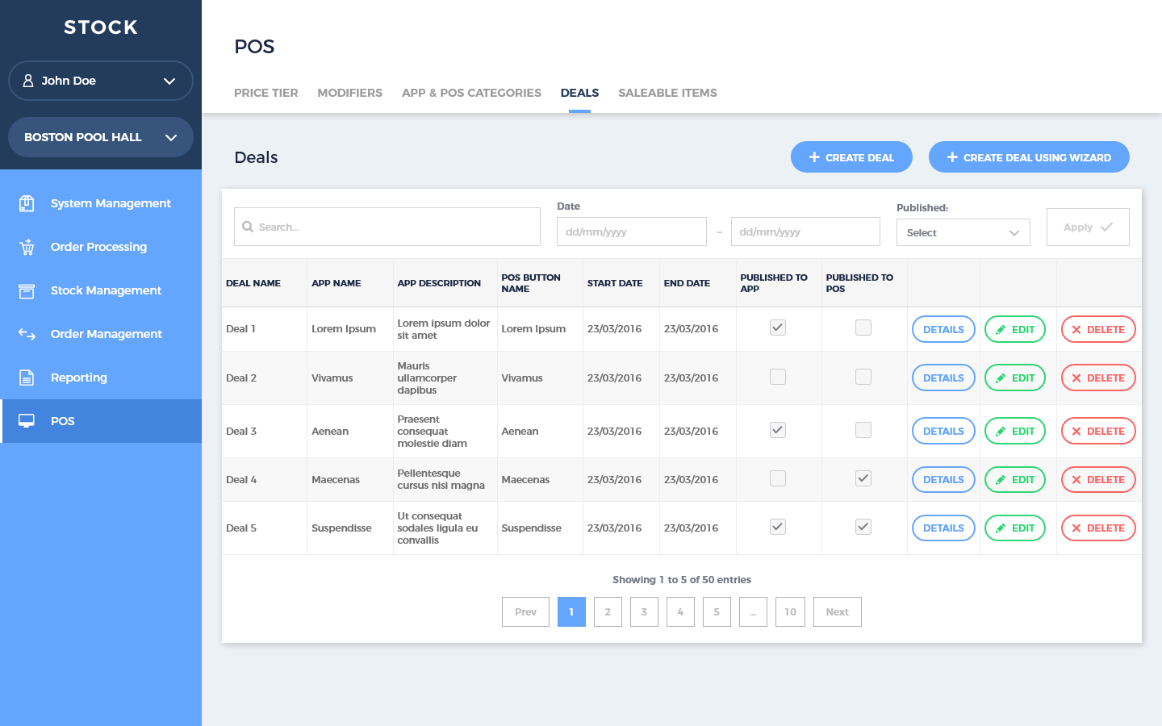Click the user avatar icon beside John Doe
1162x726 pixels.
click(28, 81)
